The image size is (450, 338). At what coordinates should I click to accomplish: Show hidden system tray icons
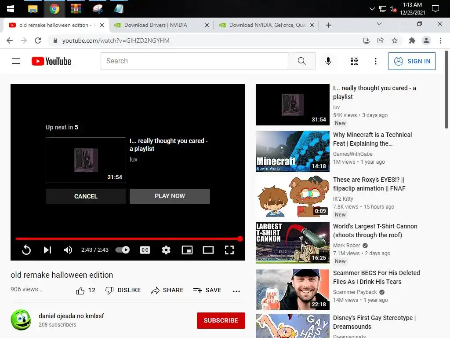pyautogui.click(x=372, y=9)
